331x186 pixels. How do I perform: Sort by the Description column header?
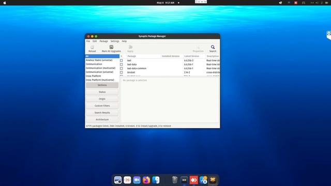tap(213, 56)
